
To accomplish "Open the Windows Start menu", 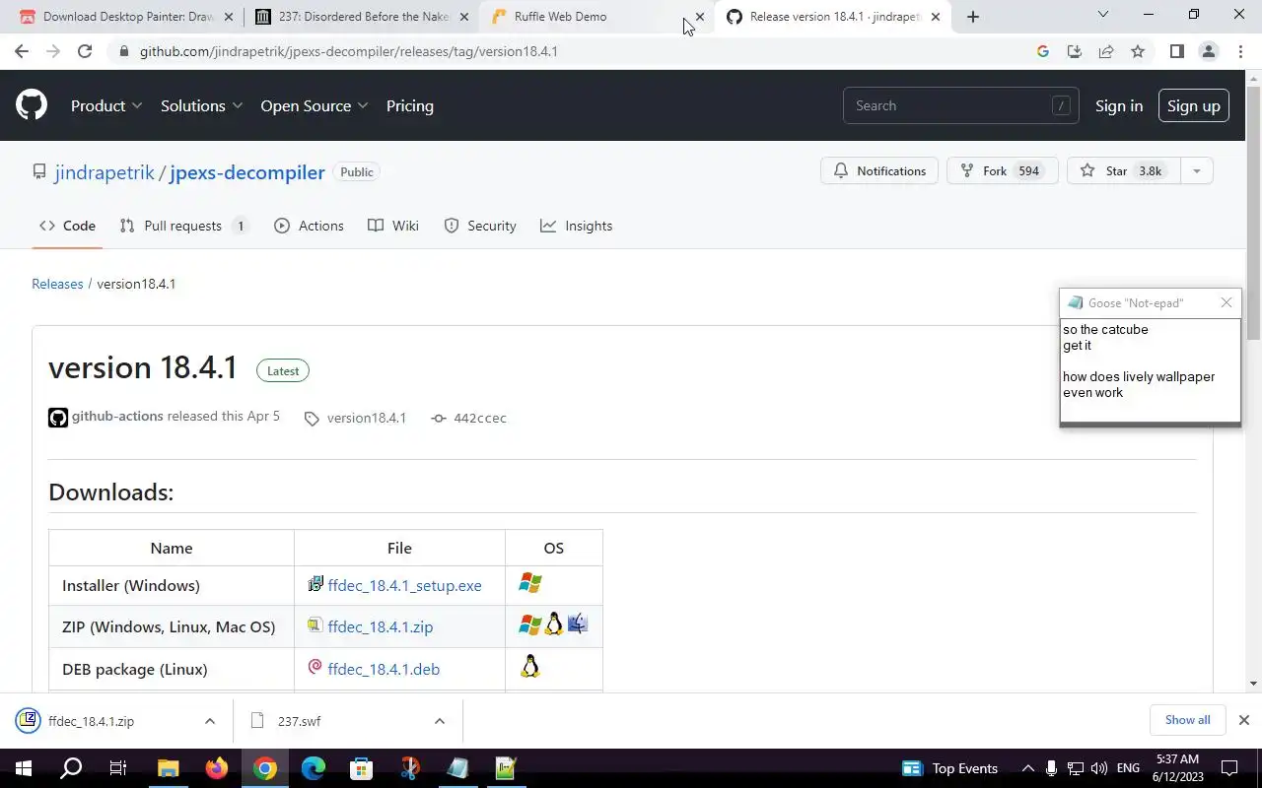I will click(24, 768).
